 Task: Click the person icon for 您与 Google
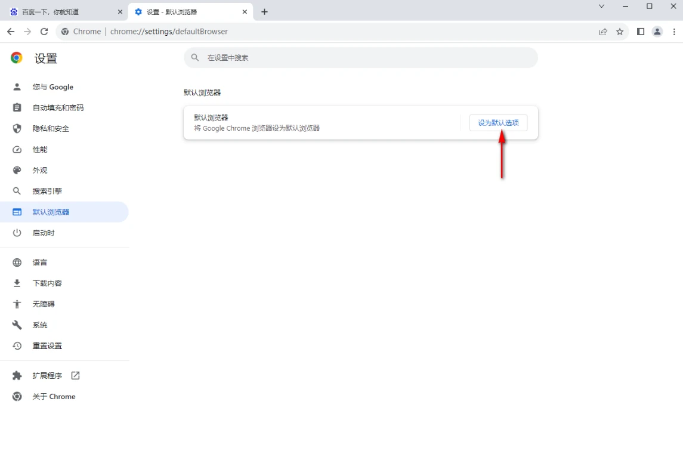[17, 87]
